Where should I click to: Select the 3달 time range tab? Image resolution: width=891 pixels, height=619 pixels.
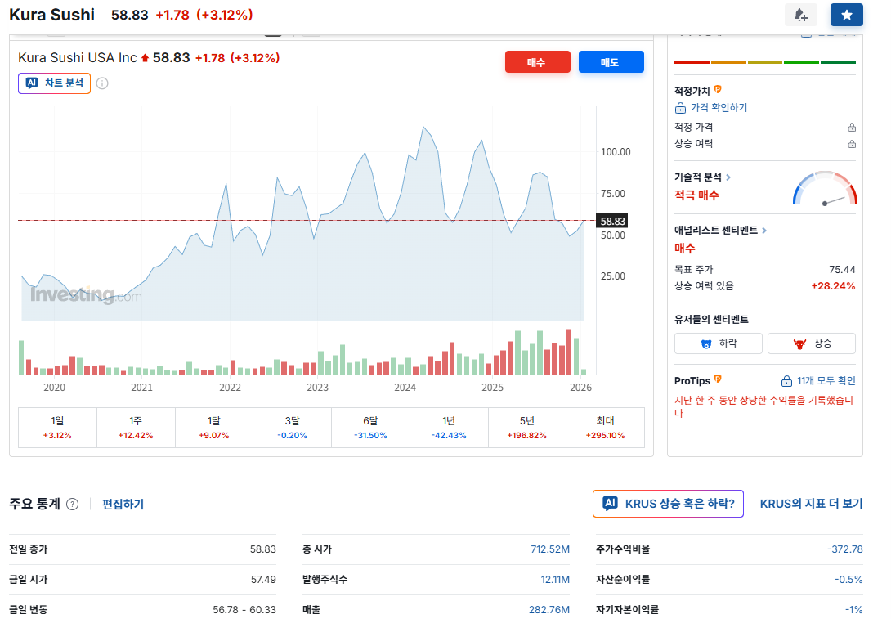click(292, 428)
